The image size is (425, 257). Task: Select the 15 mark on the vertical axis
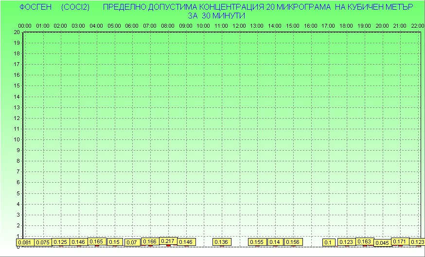[x=17, y=86]
